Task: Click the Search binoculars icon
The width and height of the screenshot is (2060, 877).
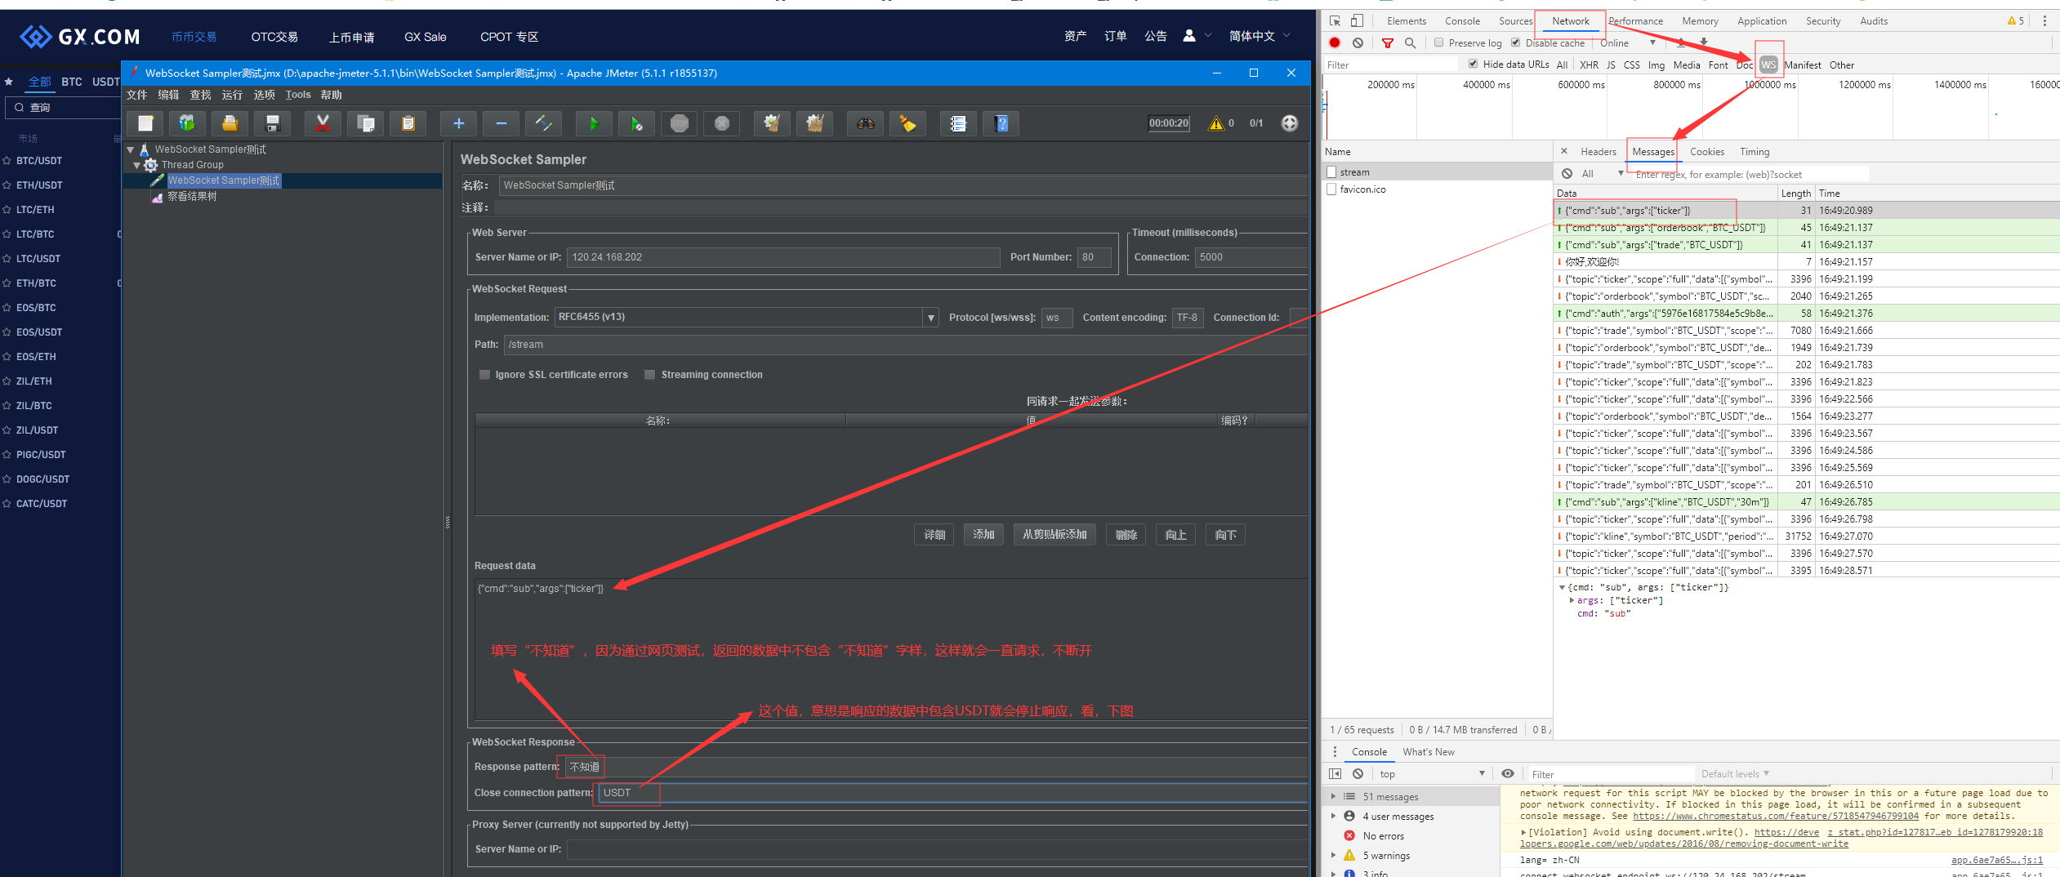Action: point(866,123)
